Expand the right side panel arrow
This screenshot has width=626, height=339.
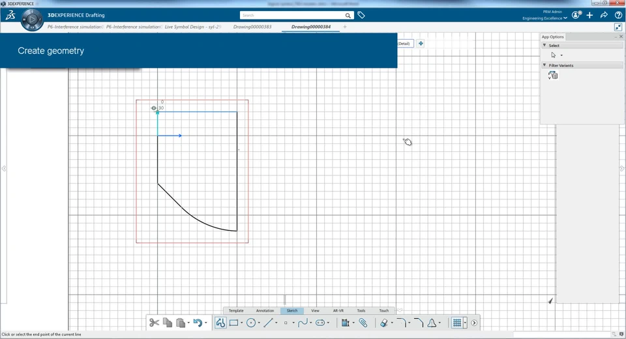tap(622, 168)
